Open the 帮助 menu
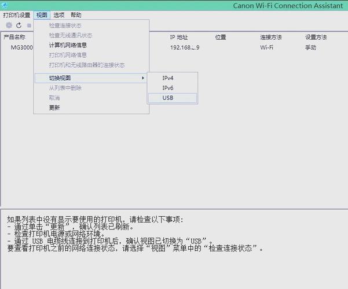Image resolution: width=348 pixels, height=289 pixels. point(76,15)
